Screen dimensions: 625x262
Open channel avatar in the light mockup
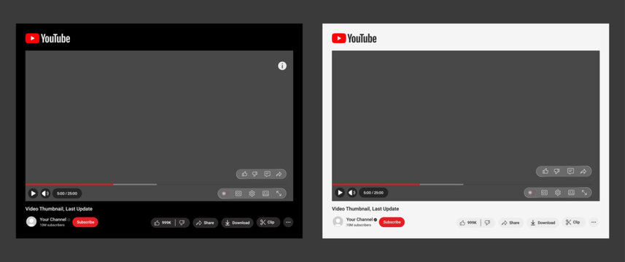point(338,222)
